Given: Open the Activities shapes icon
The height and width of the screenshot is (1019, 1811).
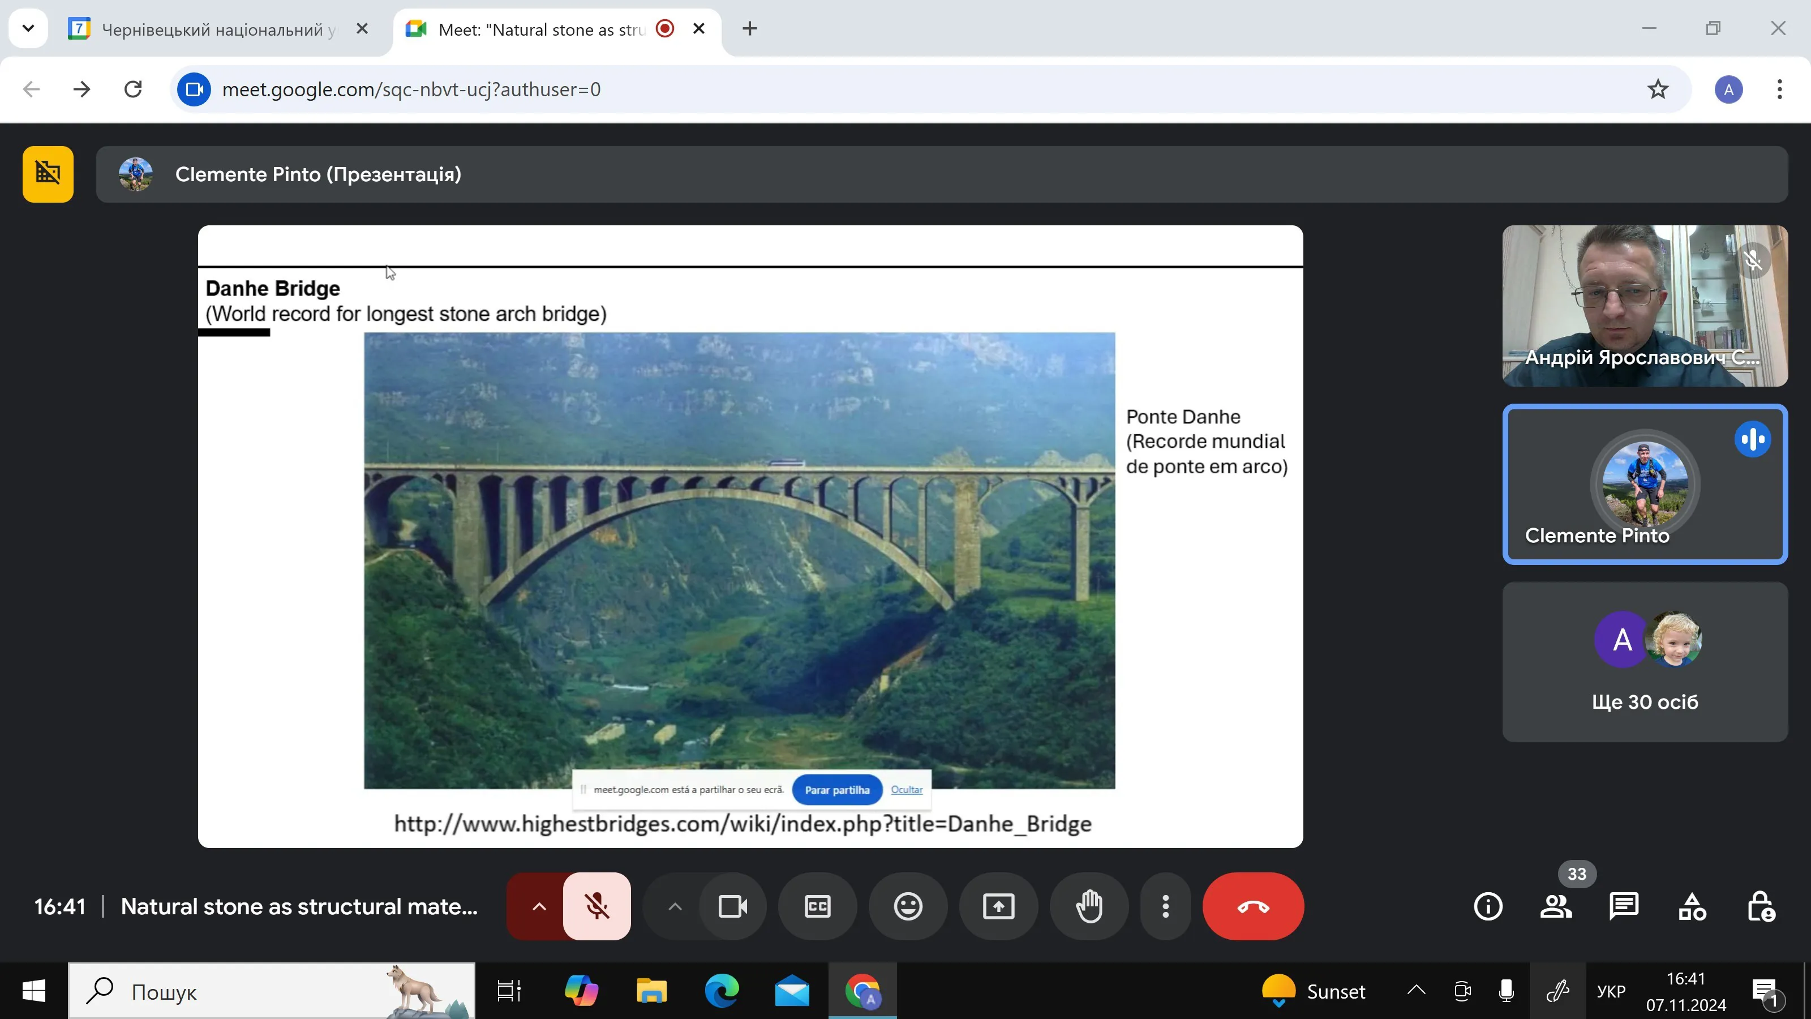Looking at the screenshot, I should click(x=1692, y=906).
